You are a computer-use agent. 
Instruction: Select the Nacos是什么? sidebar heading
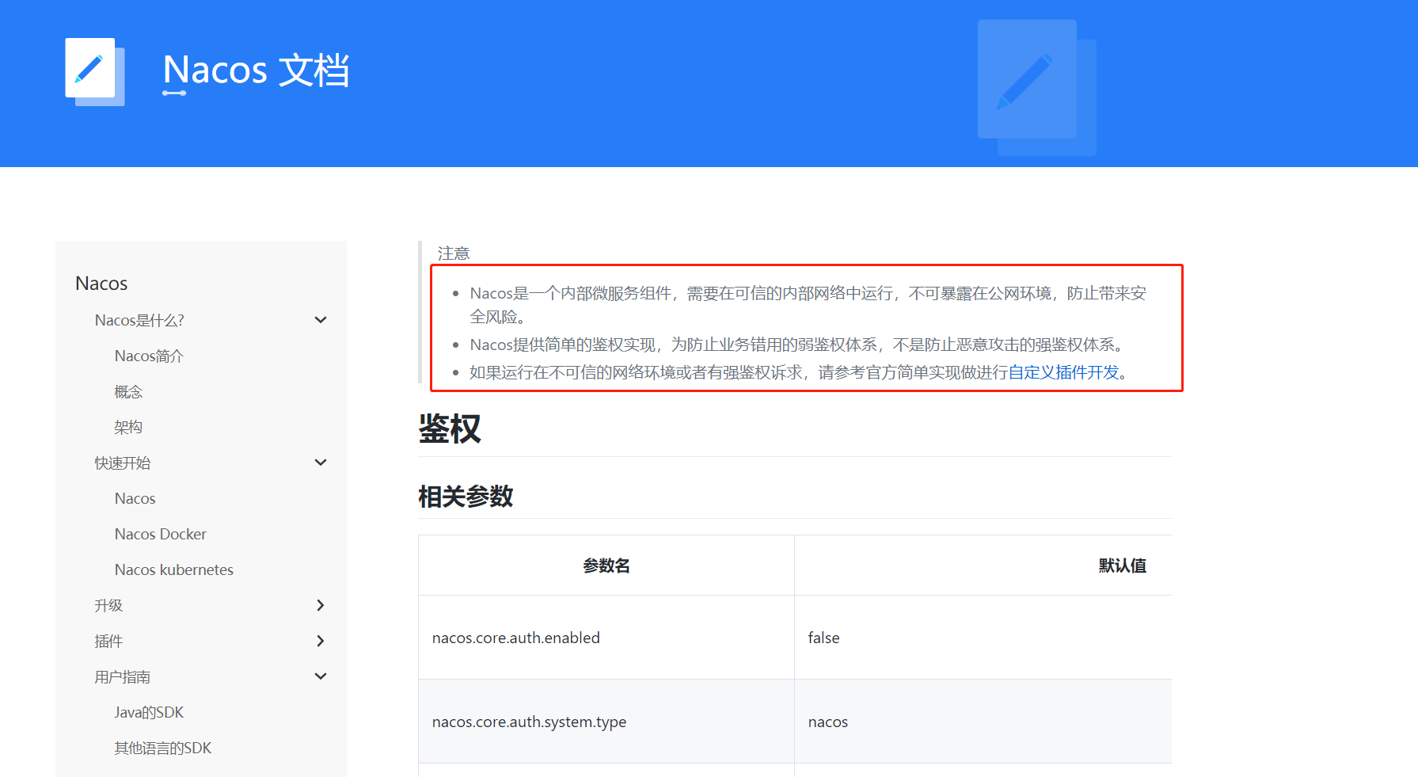tap(139, 320)
